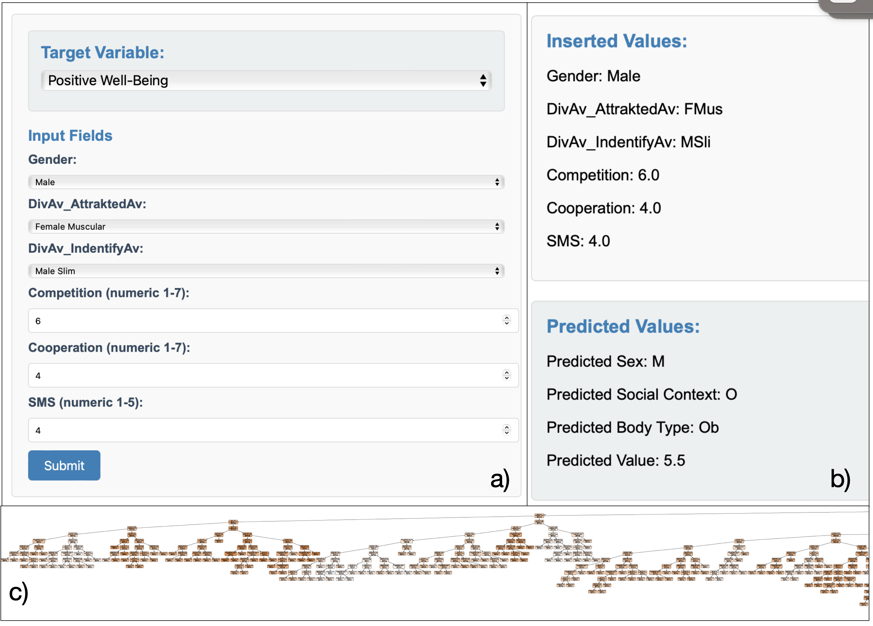Screen dimensions: 873x626
Task: Click the Predicted Value: 5.5 text
Action: tap(615, 460)
